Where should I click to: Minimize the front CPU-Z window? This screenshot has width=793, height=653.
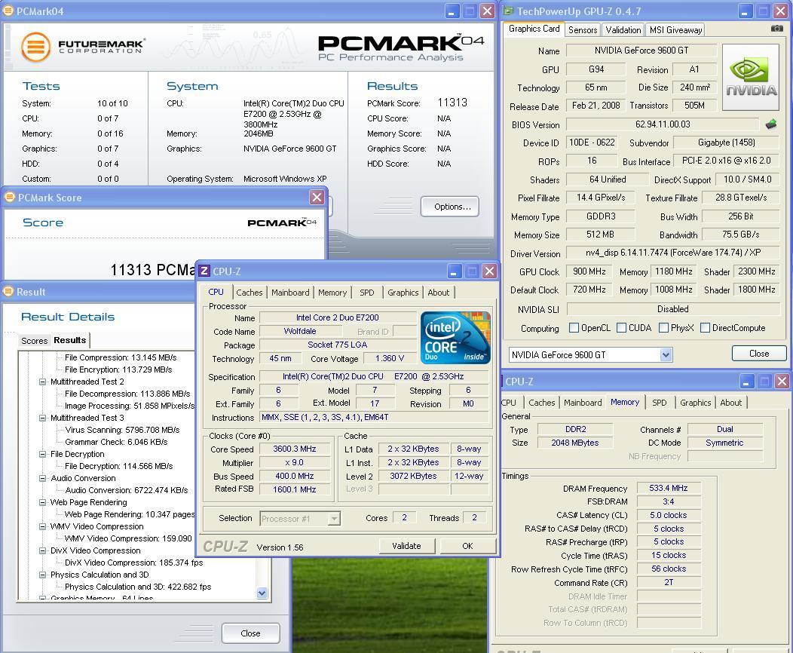click(454, 271)
